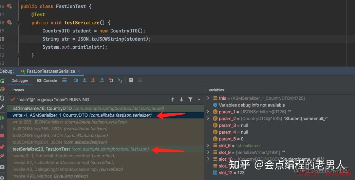Open the View Breakpoints icon
355x180 pixels.
2,147
